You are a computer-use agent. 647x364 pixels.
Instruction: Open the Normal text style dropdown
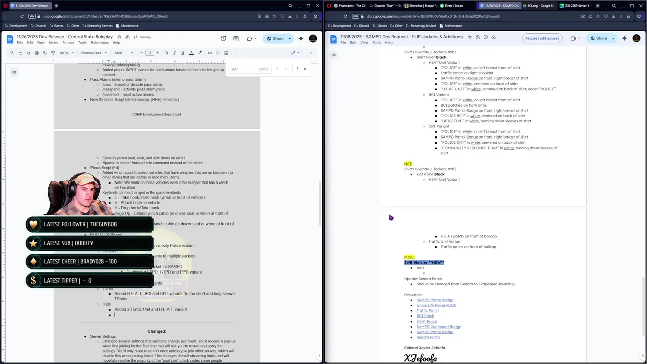click(94, 53)
